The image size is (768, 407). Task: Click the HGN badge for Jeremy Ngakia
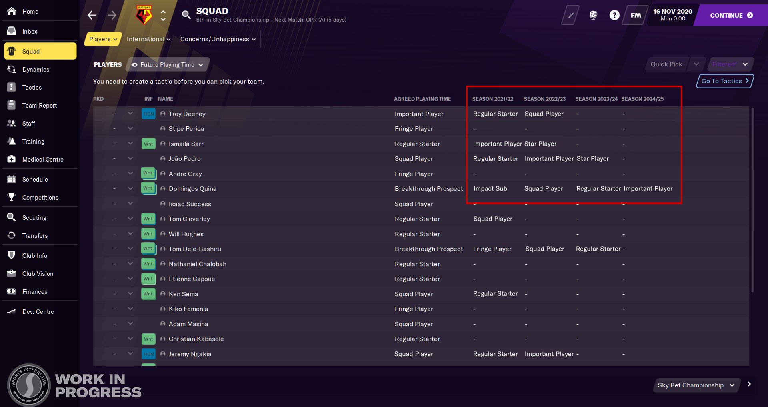(148, 354)
